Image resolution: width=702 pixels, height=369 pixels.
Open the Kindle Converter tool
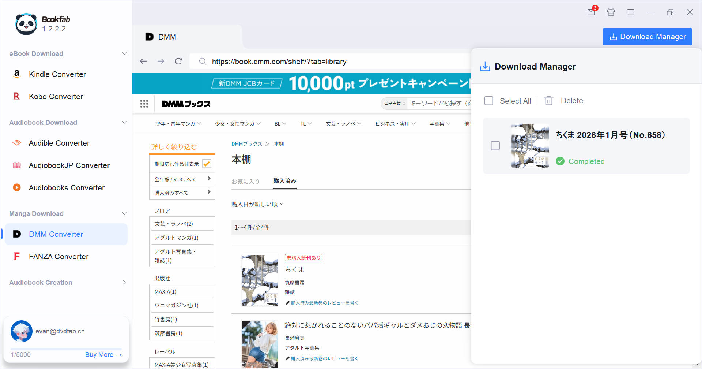[x=57, y=74]
